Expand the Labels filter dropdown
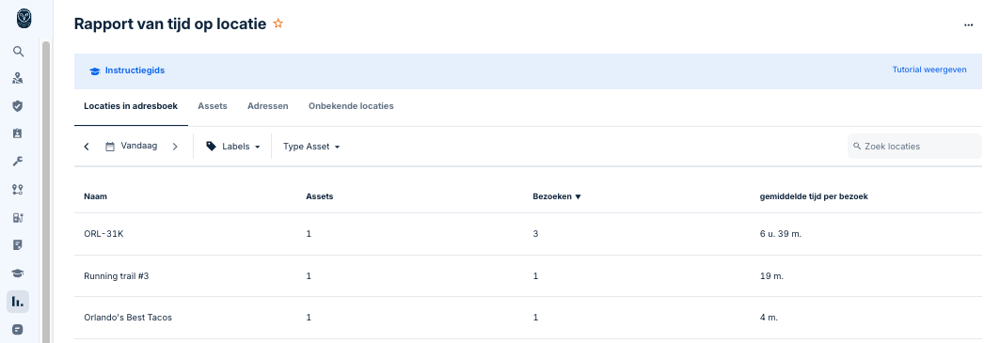984x343 pixels. [232, 146]
